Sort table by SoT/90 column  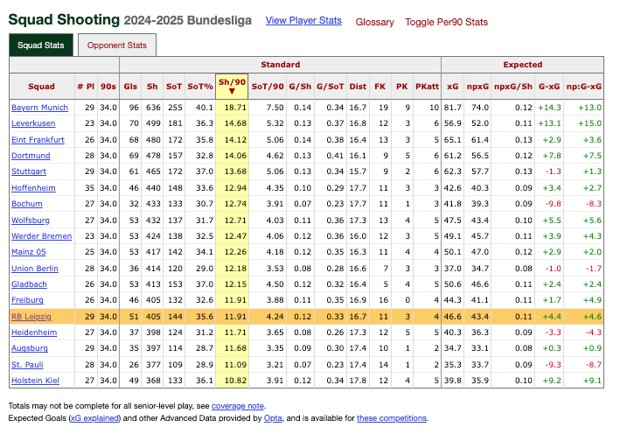(x=268, y=87)
